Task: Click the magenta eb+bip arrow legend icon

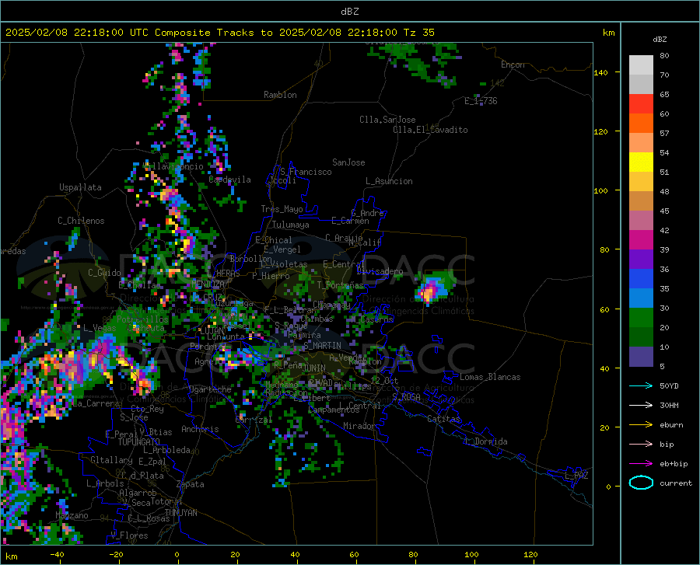Action: pyautogui.click(x=641, y=464)
